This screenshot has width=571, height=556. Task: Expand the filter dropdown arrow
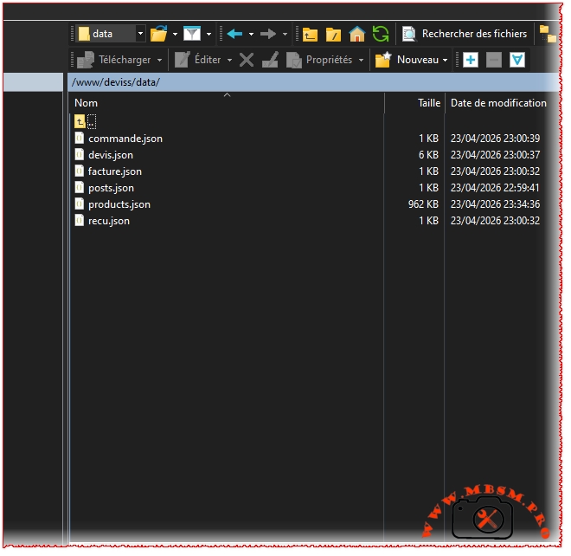tap(209, 35)
